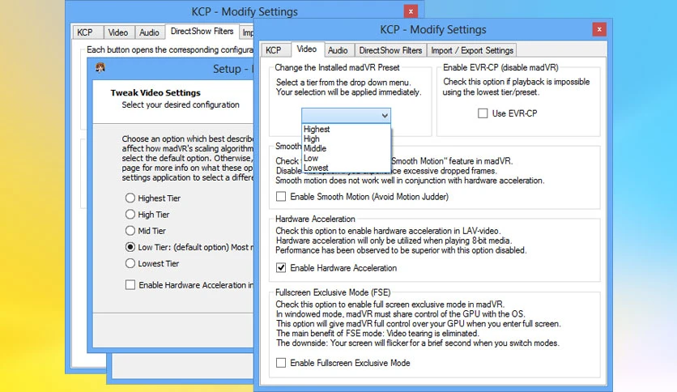This screenshot has width=677, height=392.
Task: Click 'Fullscreen Exclusive Mode (FSE)' group label
Action: point(333,292)
